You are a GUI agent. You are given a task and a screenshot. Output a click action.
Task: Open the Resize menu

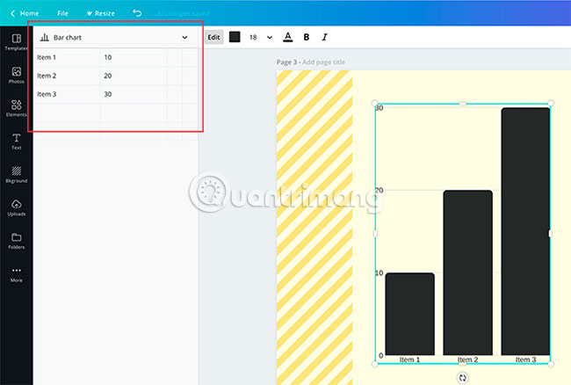(x=100, y=13)
